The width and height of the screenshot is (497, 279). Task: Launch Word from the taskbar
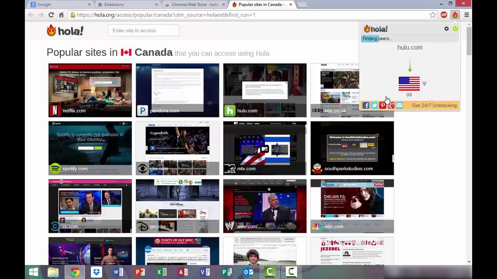pyautogui.click(x=118, y=272)
